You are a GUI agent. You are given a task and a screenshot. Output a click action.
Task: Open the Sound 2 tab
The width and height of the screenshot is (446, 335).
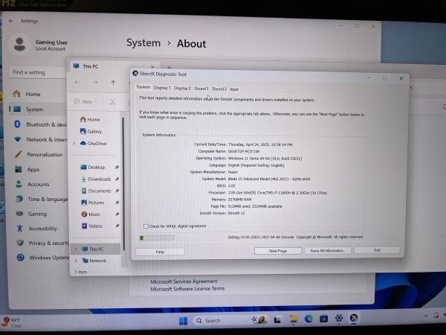coord(219,89)
